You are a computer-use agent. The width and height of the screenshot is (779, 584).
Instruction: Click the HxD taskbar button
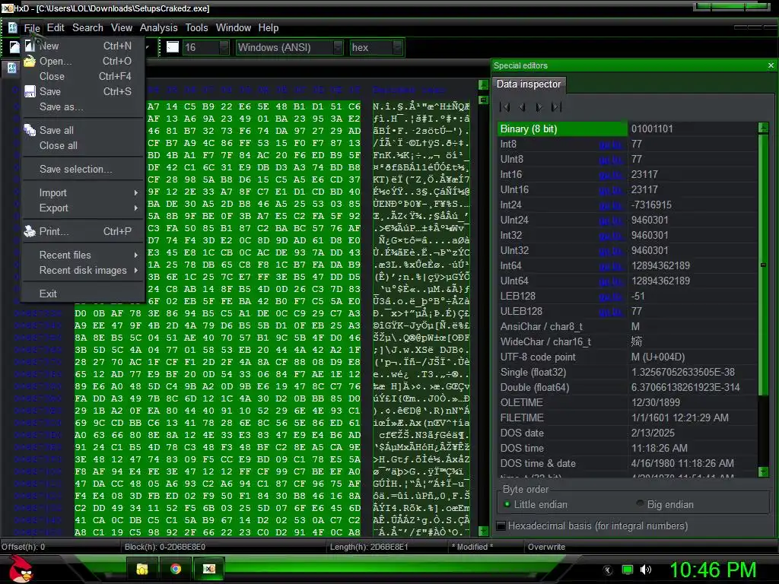pyautogui.click(x=209, y=569)
